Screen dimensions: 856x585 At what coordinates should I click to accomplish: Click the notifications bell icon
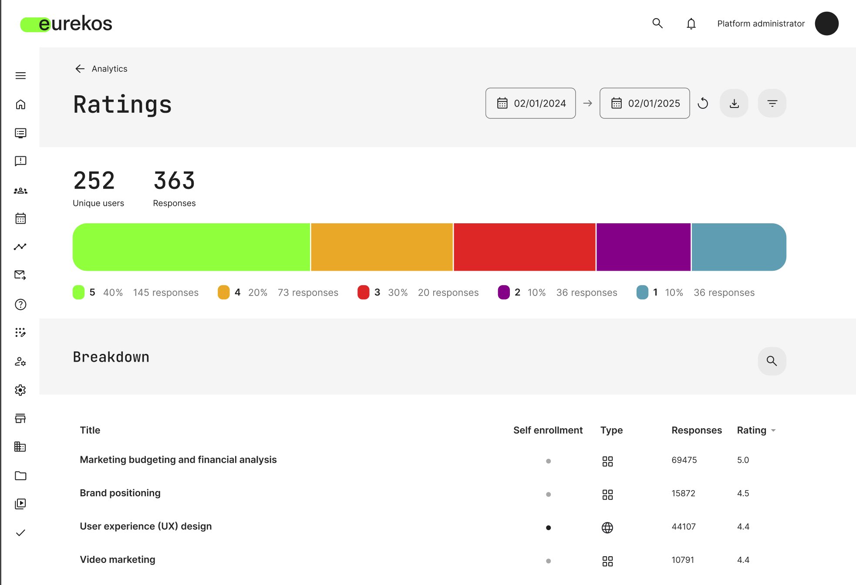click(691, 24)
